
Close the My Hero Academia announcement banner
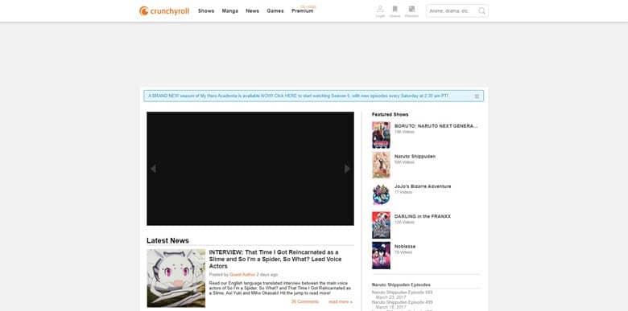coord(477,96)
